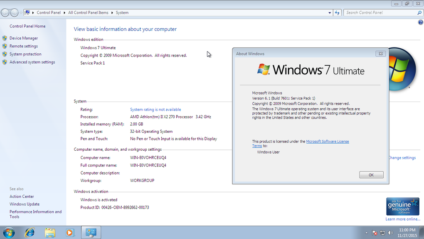Click the Back navigation button

[5, 13]
